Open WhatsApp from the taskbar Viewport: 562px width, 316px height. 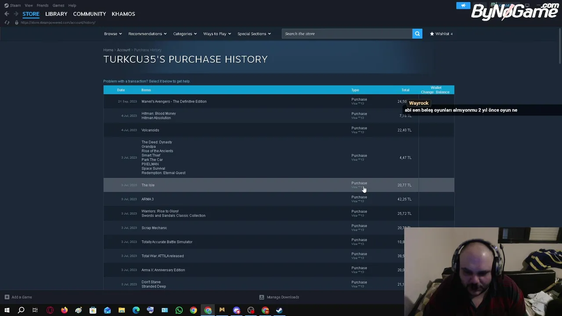[179, 310]
